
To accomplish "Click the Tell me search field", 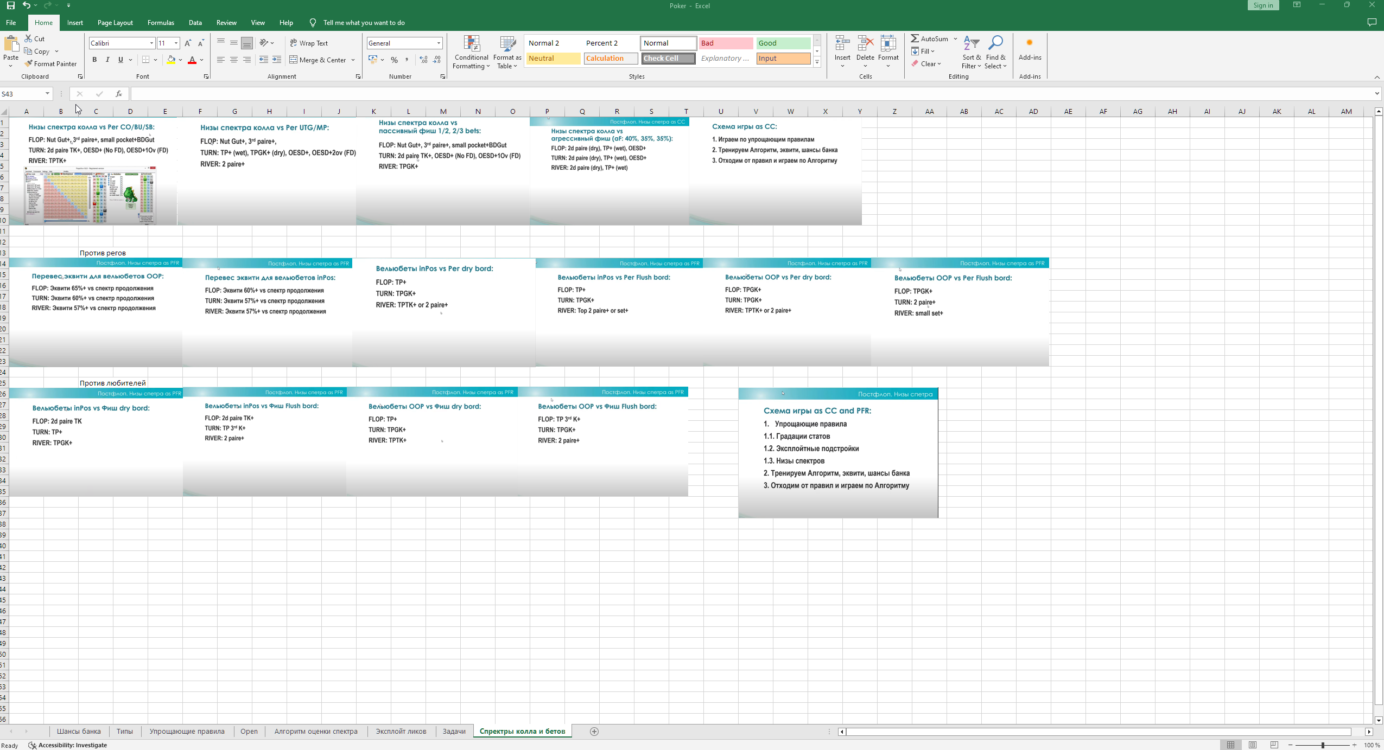I will pyautogui.click(x=364, y=23).
